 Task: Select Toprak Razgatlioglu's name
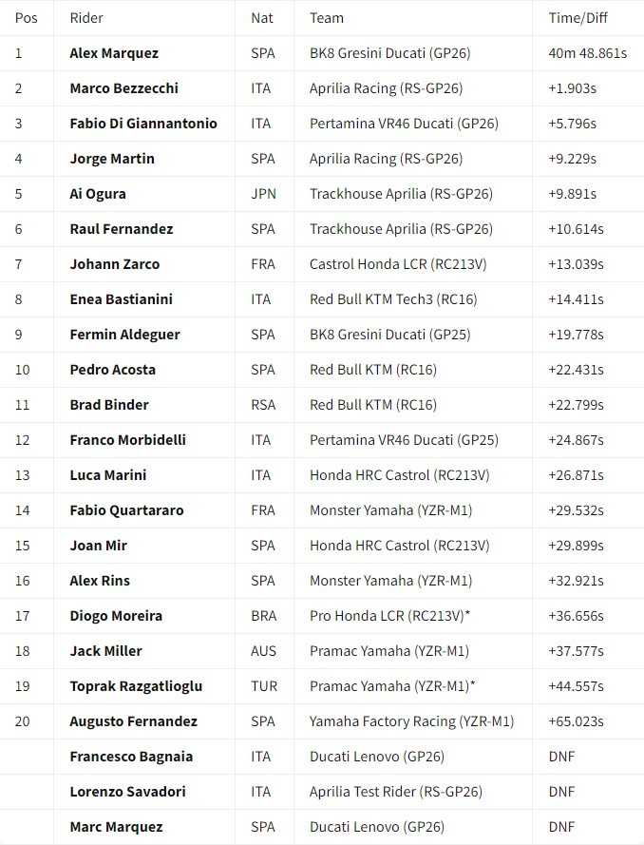tap(136, 686)
